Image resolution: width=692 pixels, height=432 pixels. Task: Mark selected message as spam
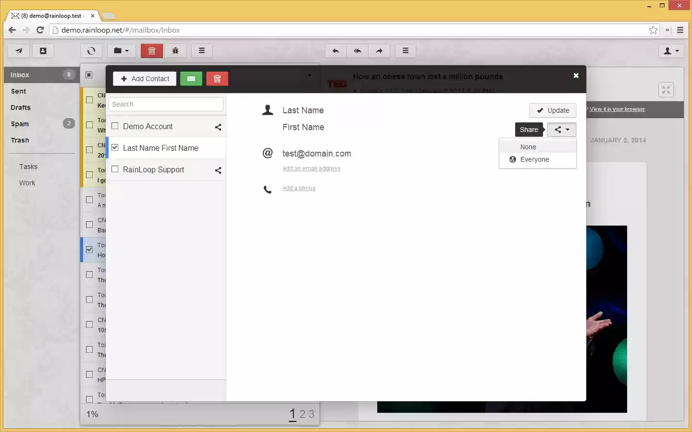[175, 51]
